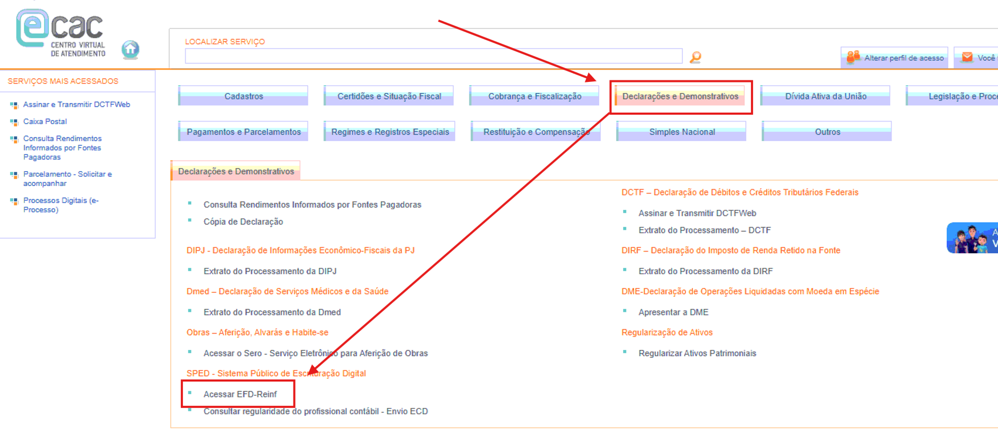Viewport: 998px width, 445px height.
Task: Click the home icon beside e-CAC logo
Action: [x=130, y=50]
